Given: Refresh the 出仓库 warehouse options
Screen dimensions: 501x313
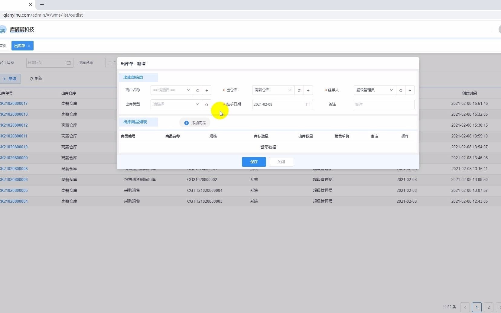Looking at the screenshot, I should point(299,90).
